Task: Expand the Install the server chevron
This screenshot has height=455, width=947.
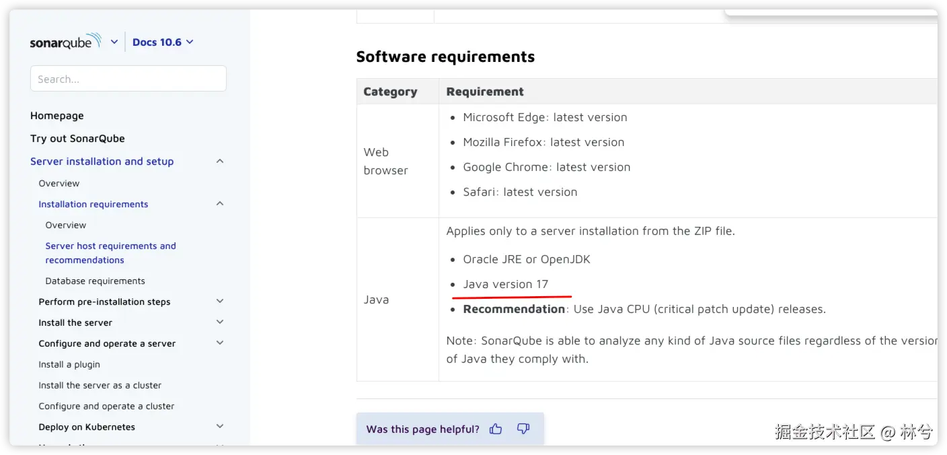Action: point(220,322)
